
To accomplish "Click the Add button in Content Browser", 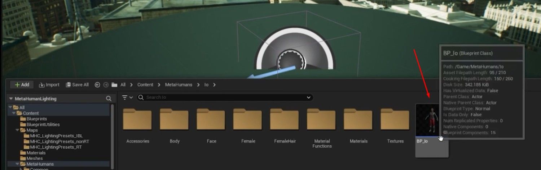I will pyautogui.click(x=22, y=85).
